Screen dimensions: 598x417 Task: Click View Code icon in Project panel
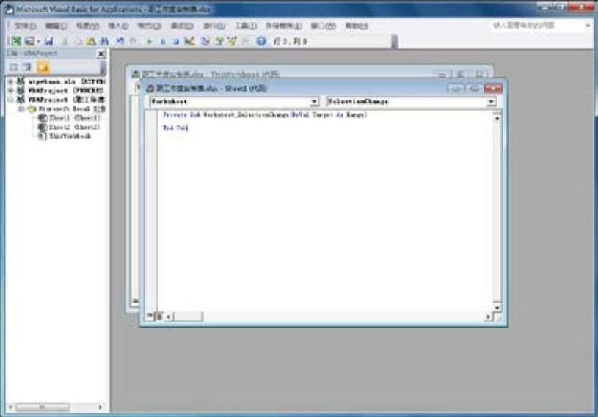tap(14, 67)
